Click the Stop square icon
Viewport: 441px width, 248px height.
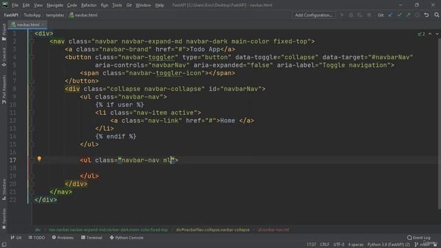pyautogui.click(x=369, y=15)
